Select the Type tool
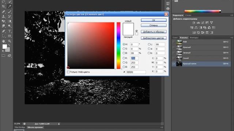Viewport: 234px width, 131px height. (10, 31)
